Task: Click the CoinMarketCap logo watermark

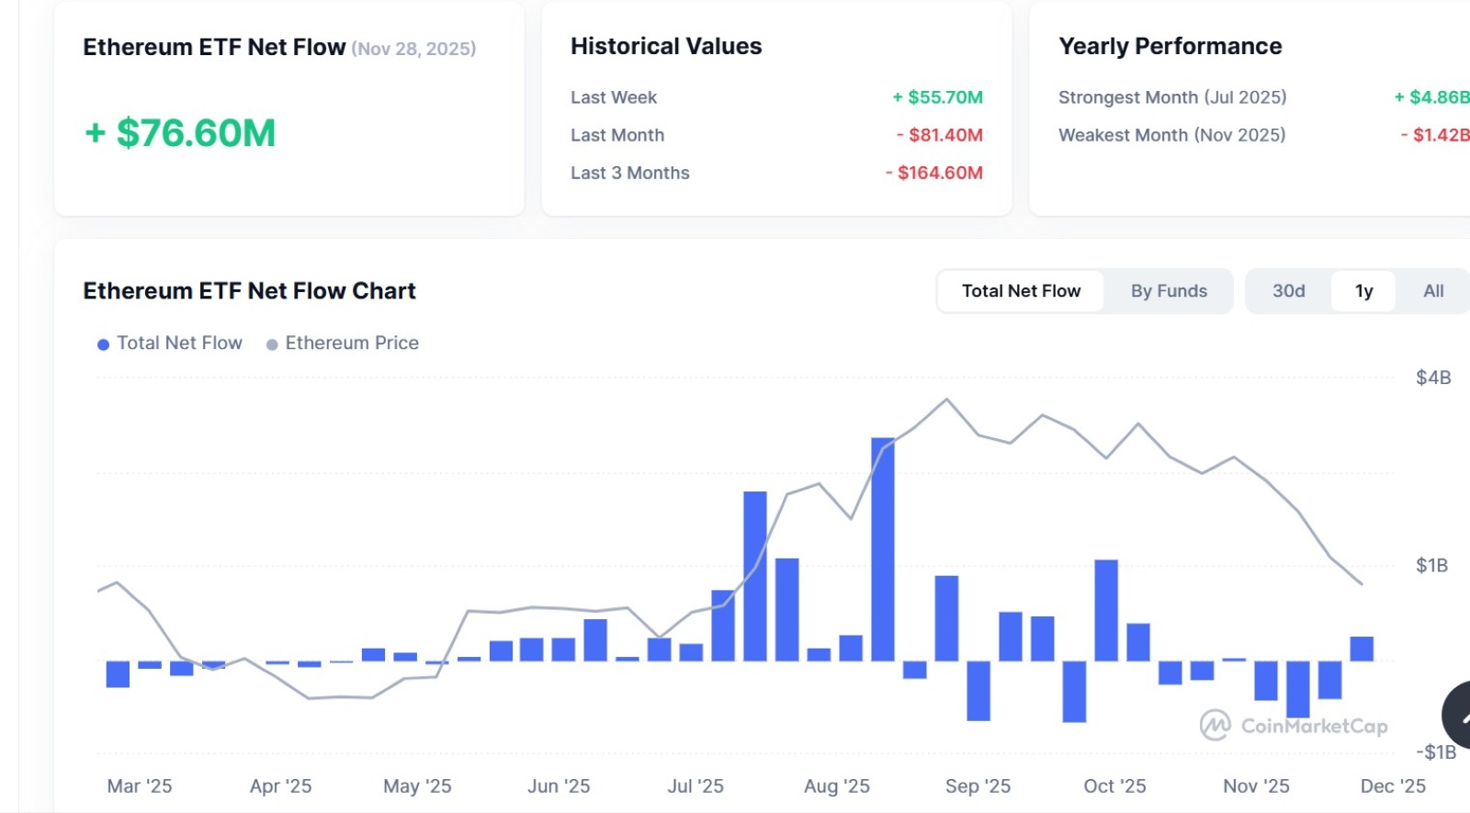Action: pos(1294,726)
